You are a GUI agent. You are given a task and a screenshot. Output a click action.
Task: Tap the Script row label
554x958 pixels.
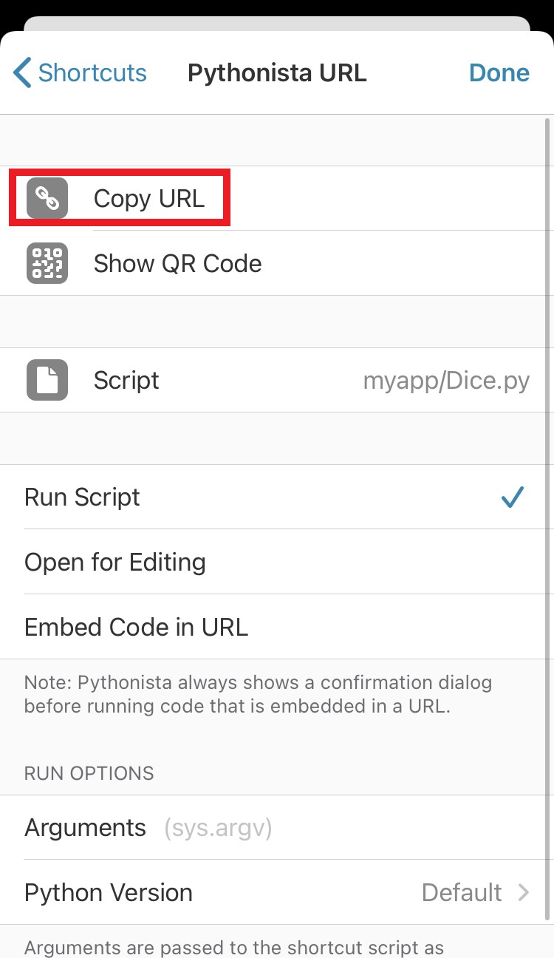coord(126,380)
